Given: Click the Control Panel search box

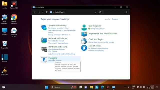Looking at the screenshot, I should [x=116, y=12].
